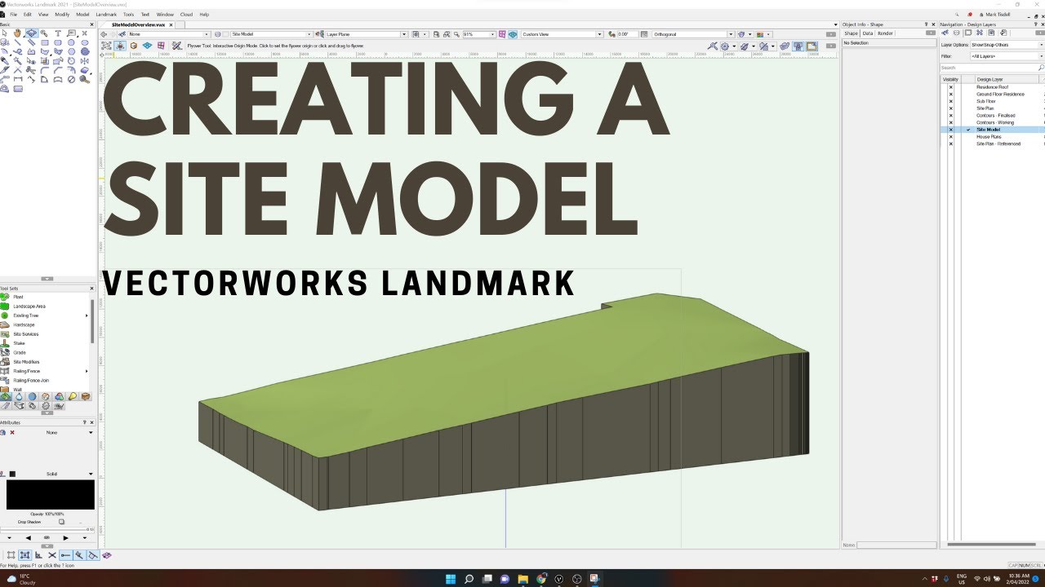The height and width of the screenshot is (587, 1045).
Task: Toggle visibility of Ground Floor Residence layer
Action: (950, 95)
